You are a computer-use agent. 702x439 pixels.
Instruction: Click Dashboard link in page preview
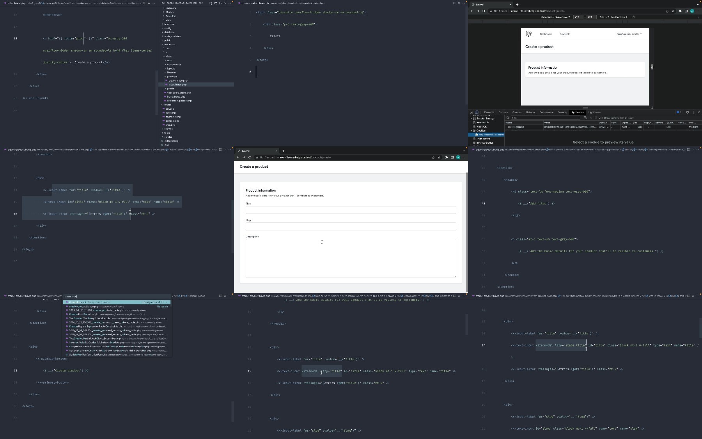(x=546, y=34)
